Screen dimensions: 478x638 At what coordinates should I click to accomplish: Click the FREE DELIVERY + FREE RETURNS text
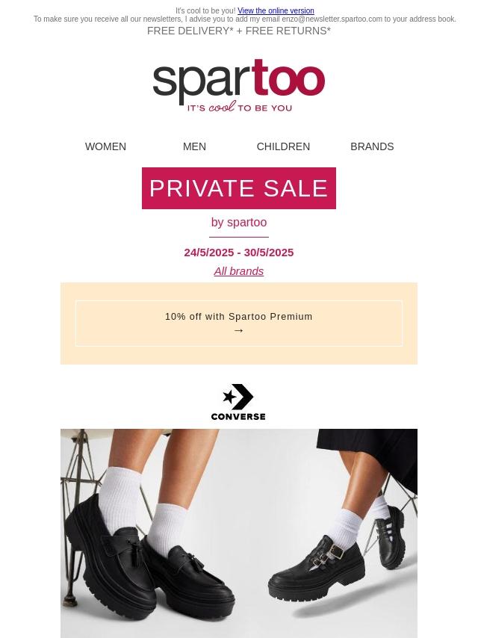(x=239, y=31)
